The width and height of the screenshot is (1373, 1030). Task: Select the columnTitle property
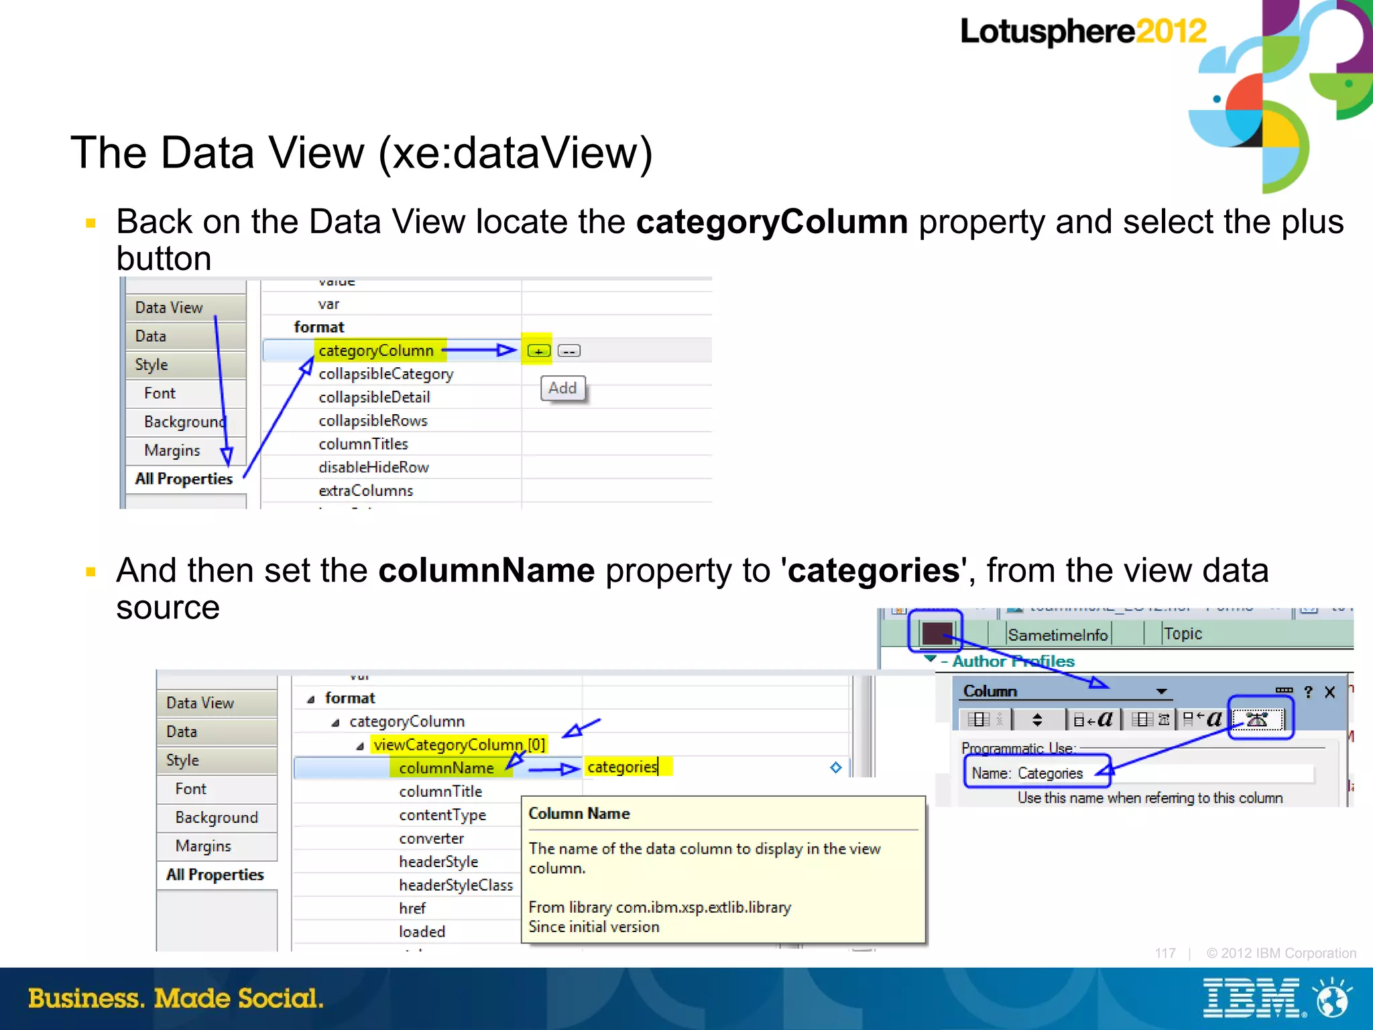point(440,791)
